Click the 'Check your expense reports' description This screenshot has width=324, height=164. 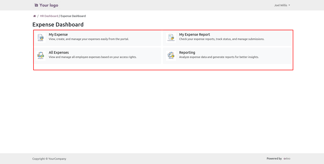pyautogui.click(x=221, y=39)
